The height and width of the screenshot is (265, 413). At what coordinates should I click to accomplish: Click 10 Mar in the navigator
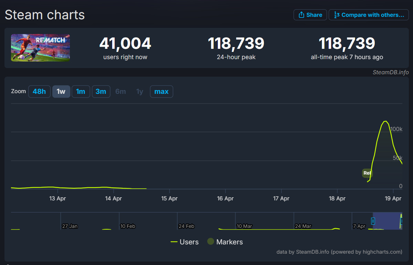(x=244, y=226)
